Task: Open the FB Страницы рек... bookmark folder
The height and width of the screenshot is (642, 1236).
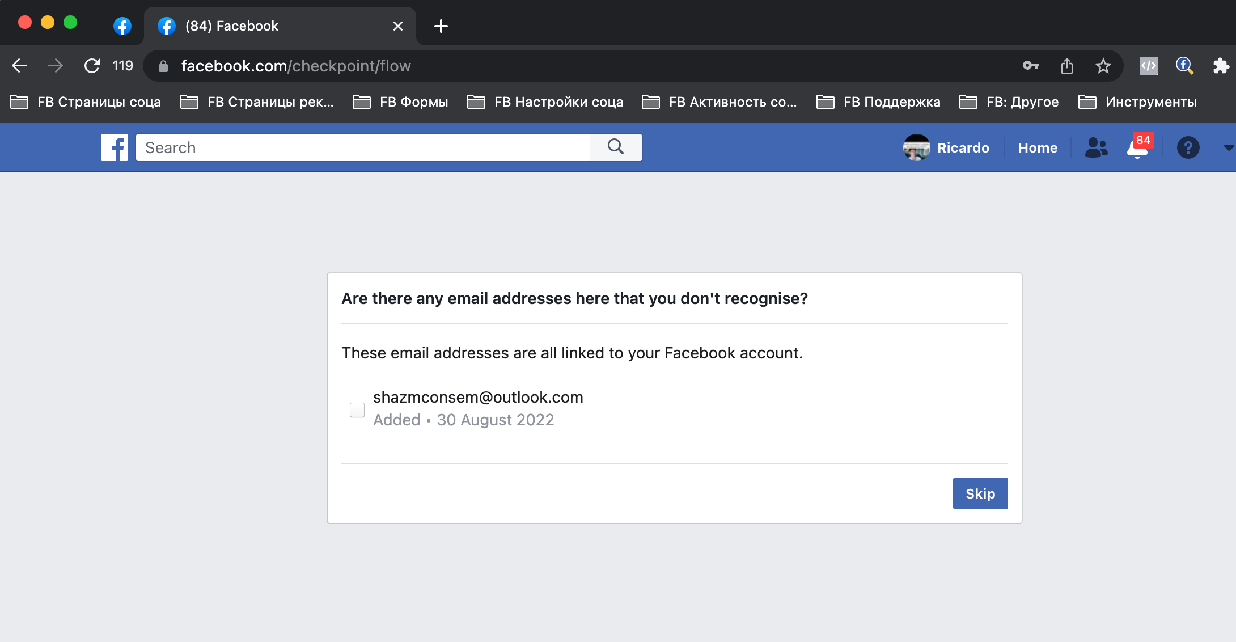Action: pos(257,102)
